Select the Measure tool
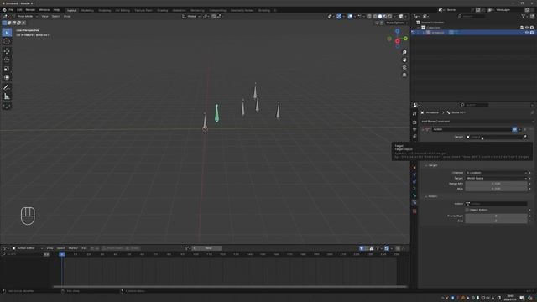Viewport: 537px width, 302px height. [x=7, y=96]
